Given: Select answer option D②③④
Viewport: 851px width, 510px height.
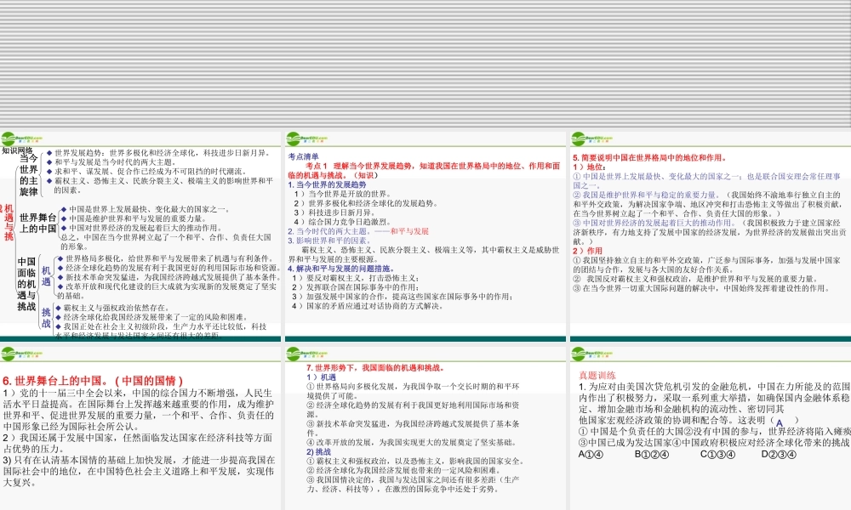Looking at the screenshot, I should point(779,454).
